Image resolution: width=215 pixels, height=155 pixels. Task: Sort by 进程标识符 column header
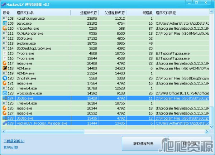pos(85,13)
